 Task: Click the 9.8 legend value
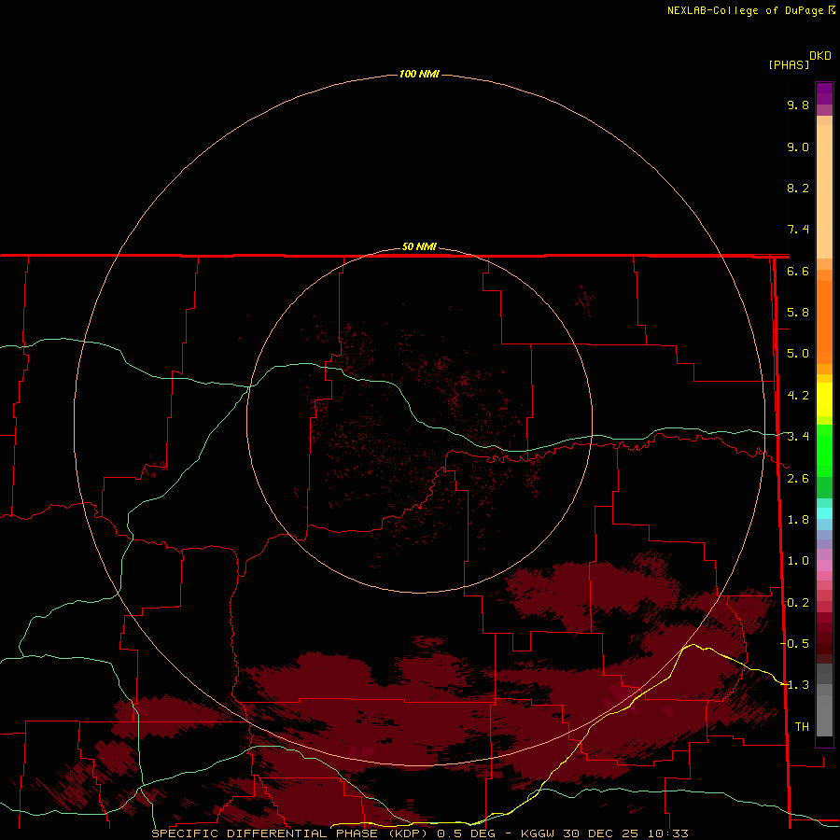pos(798,105)
